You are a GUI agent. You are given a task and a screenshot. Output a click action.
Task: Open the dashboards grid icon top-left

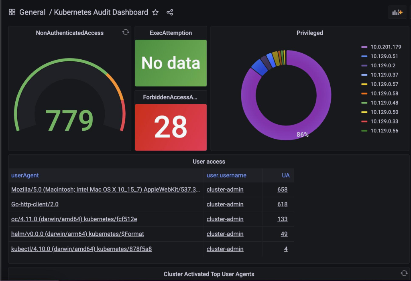[x=12, y=12]
